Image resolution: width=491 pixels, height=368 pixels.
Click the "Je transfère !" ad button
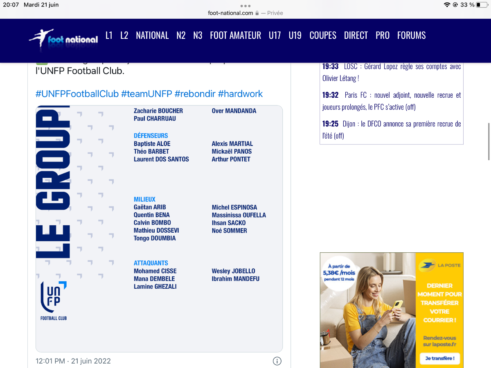439,359
